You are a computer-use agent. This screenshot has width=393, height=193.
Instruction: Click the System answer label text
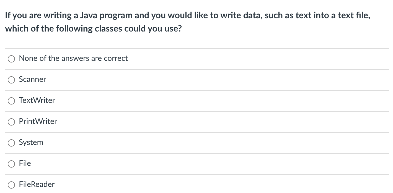tap(31, 142)
